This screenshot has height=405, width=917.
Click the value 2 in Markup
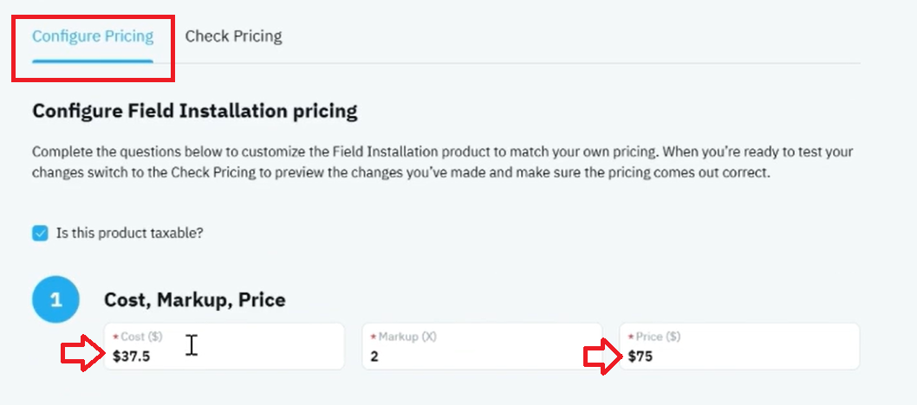pyautogui.click(x=374, y=356)
